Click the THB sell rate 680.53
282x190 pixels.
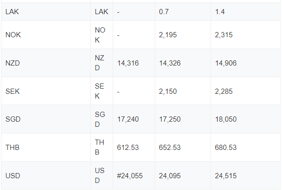point(226,148)
